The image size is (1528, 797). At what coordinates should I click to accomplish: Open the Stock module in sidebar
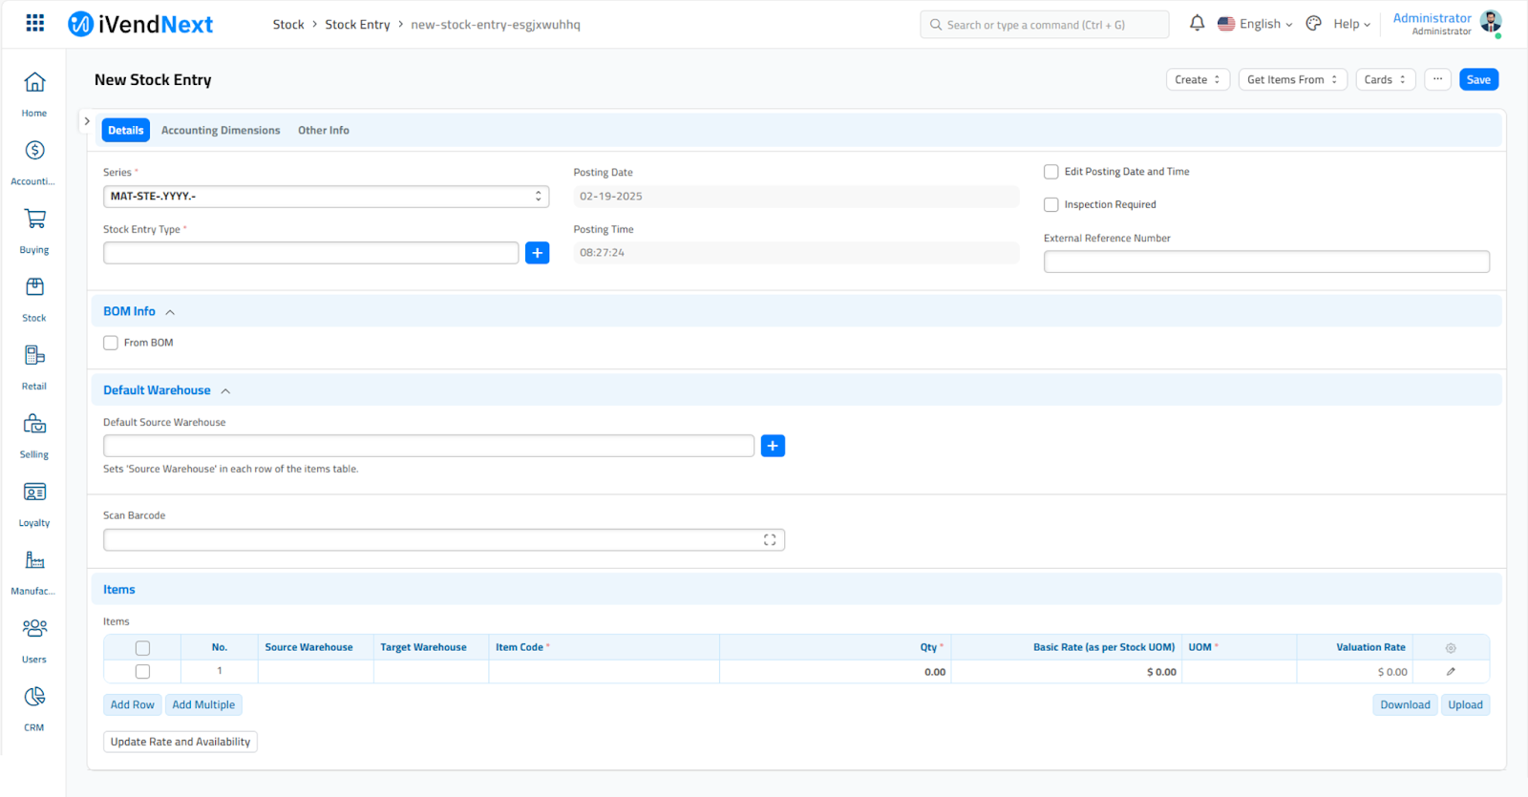[x=34, y=287]
